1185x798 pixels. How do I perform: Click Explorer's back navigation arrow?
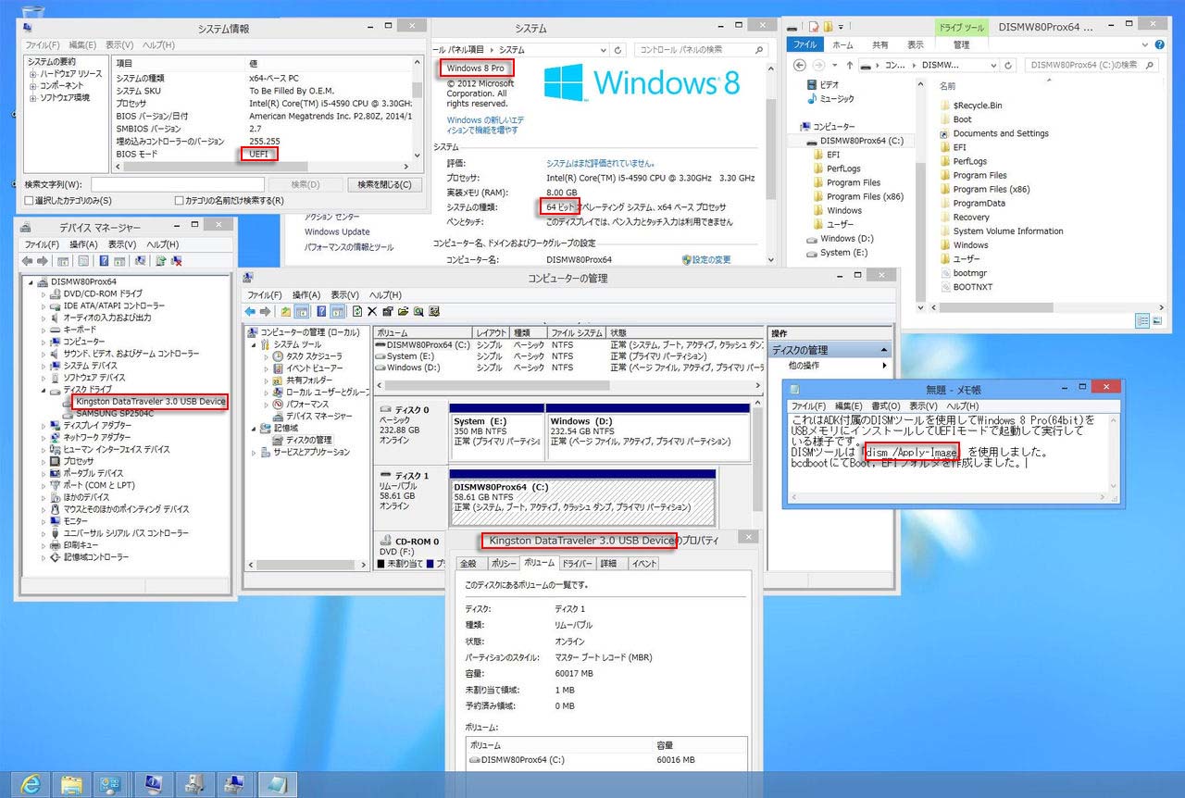click(800, 65)
